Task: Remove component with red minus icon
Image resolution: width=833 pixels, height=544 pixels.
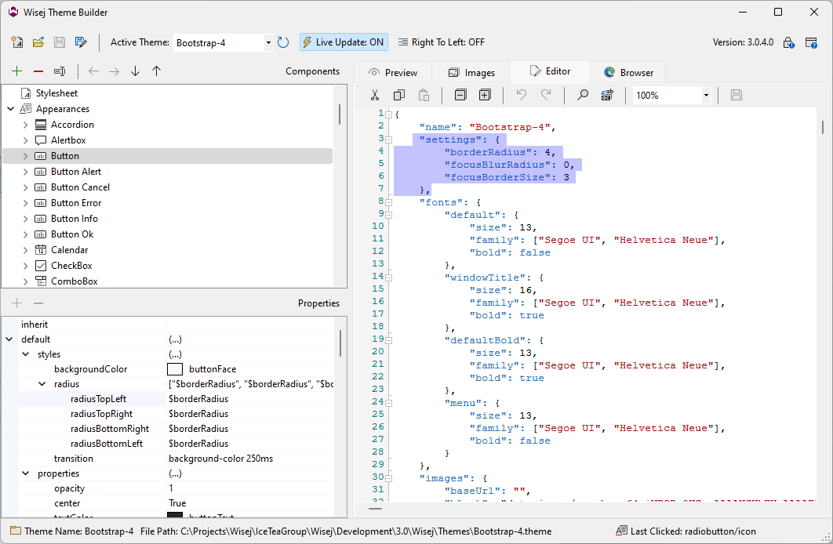Action: pyautogui.click(x=38, y=71)
